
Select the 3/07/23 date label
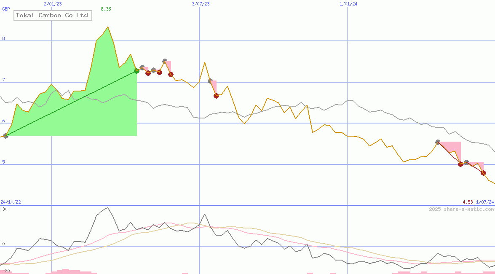click(201, 4)
